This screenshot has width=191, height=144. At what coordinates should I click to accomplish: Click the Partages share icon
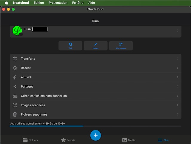15,87
